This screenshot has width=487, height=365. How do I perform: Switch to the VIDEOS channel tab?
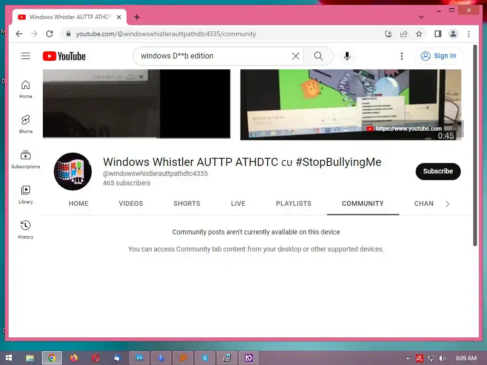[131, 203]
